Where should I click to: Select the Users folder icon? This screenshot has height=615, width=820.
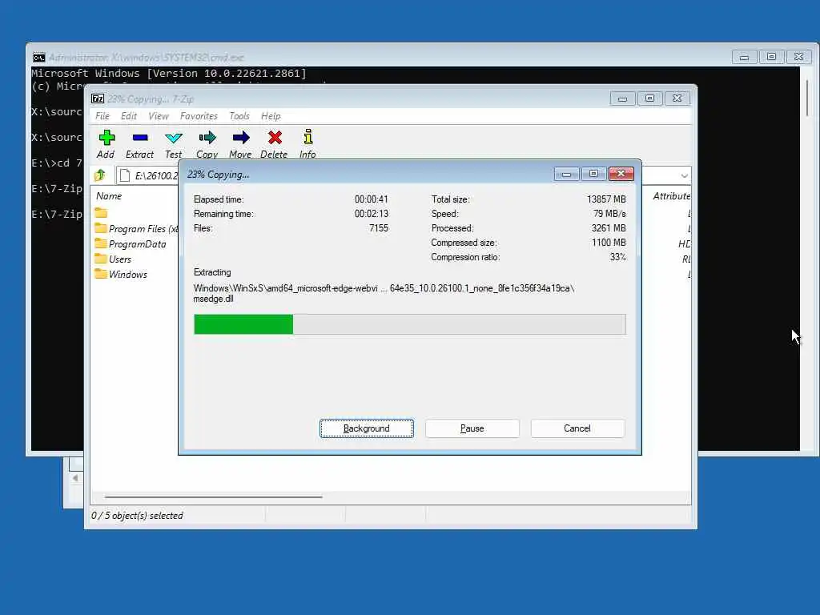click(x=101, y=259)
